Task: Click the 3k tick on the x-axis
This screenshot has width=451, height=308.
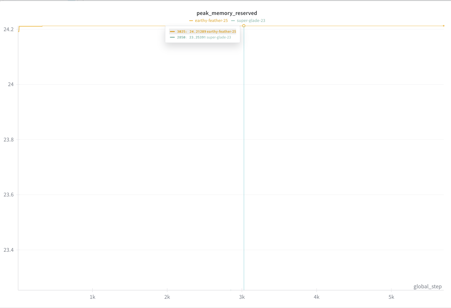Action: coord(242,297)
